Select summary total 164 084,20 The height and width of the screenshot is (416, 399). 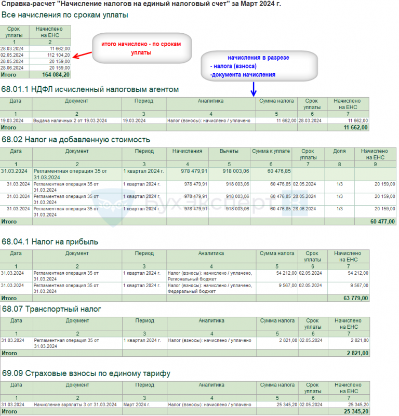pos(56,75)
